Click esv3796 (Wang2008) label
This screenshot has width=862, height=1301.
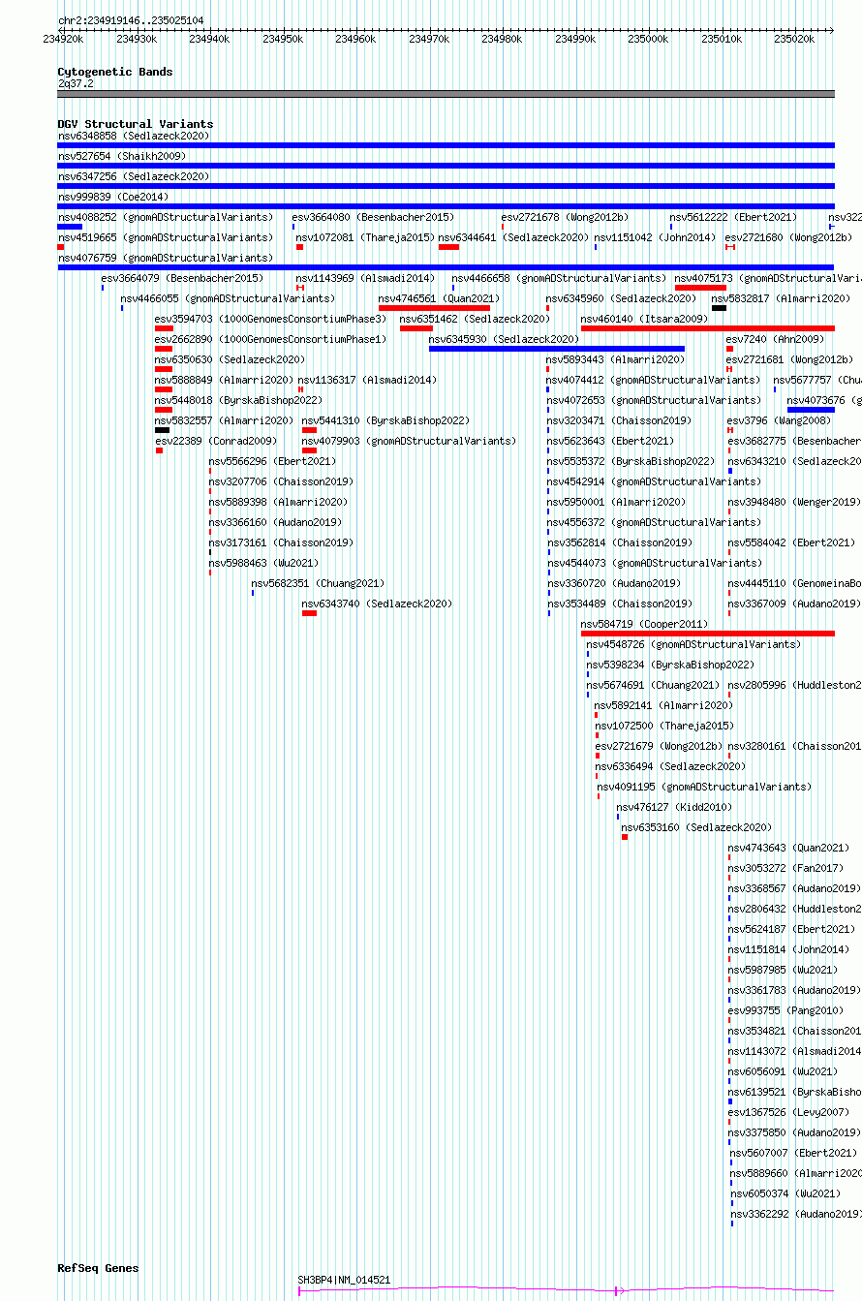pyautogui.click(x=779, y=420)
